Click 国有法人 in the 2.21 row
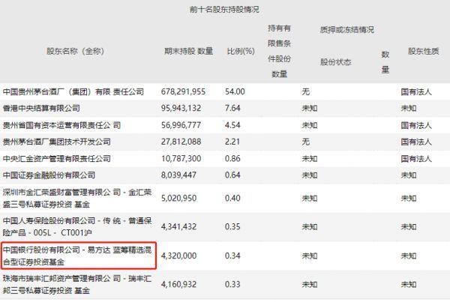 [x=416, y=142]
